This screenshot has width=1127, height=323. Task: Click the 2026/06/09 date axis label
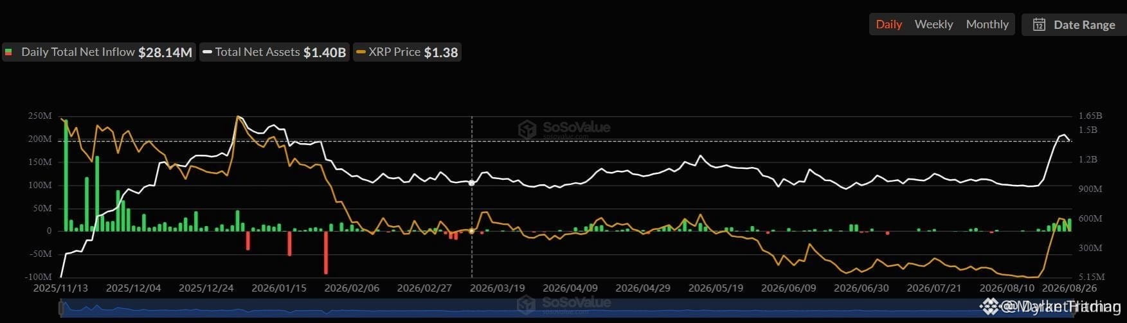pyautogui.click(x=788, y=288)
